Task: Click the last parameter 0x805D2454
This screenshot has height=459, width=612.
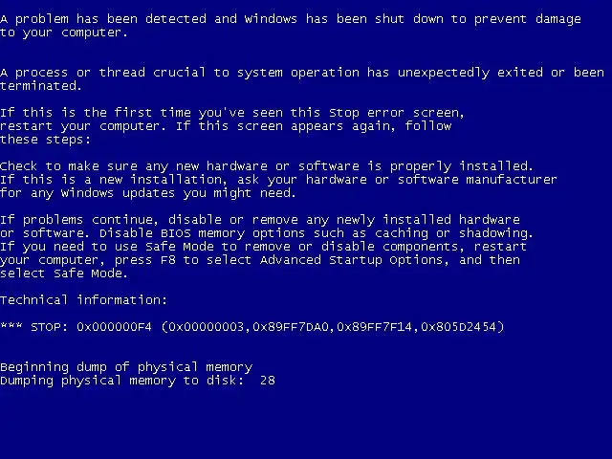Action: (459, 327)
